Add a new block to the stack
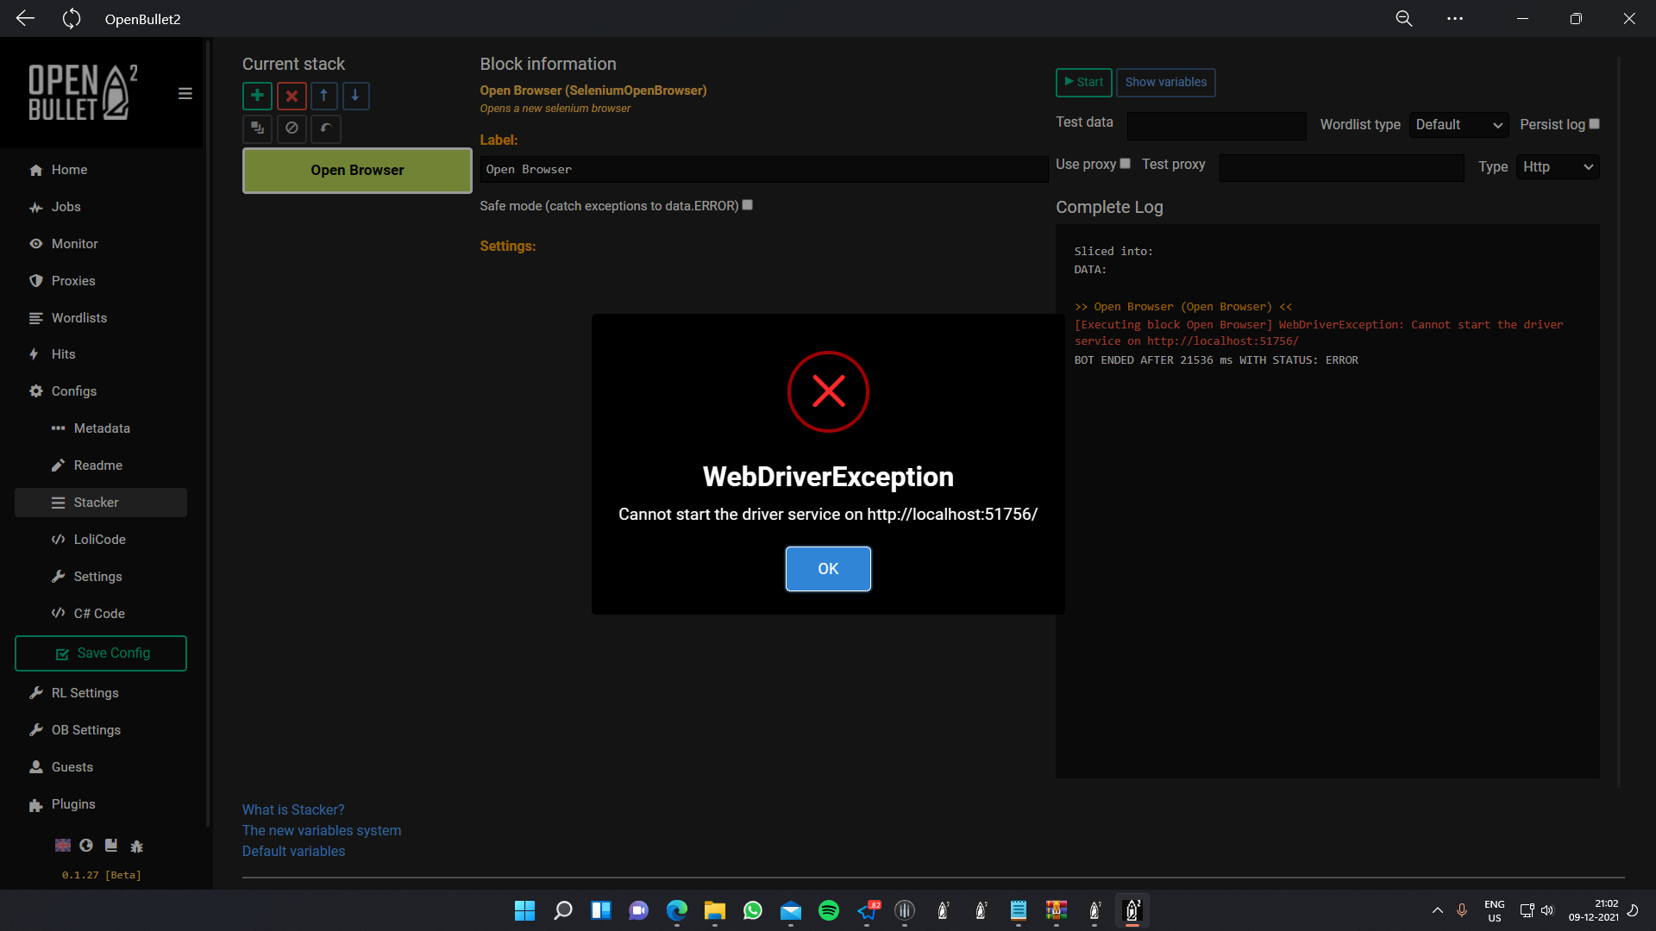Image resolution: width=1656 pixels, height=931 pixels. [x=257, y=96]
